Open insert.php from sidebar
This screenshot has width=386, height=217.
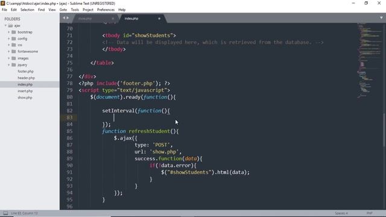tap(25, 91)
